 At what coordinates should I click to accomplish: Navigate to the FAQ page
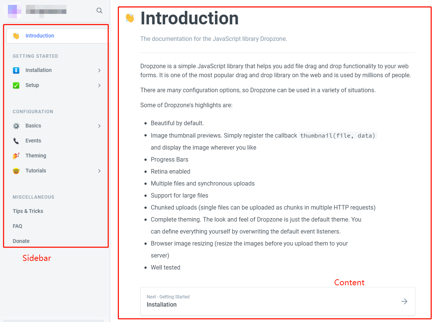(x=17, y=226)
